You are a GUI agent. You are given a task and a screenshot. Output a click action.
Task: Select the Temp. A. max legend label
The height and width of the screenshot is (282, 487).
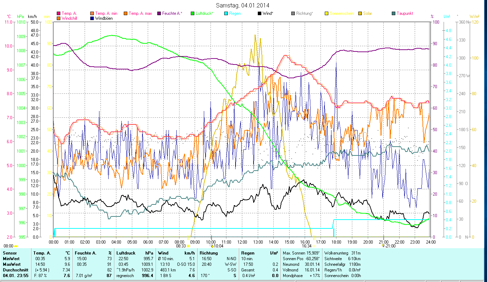pos(140,14)
